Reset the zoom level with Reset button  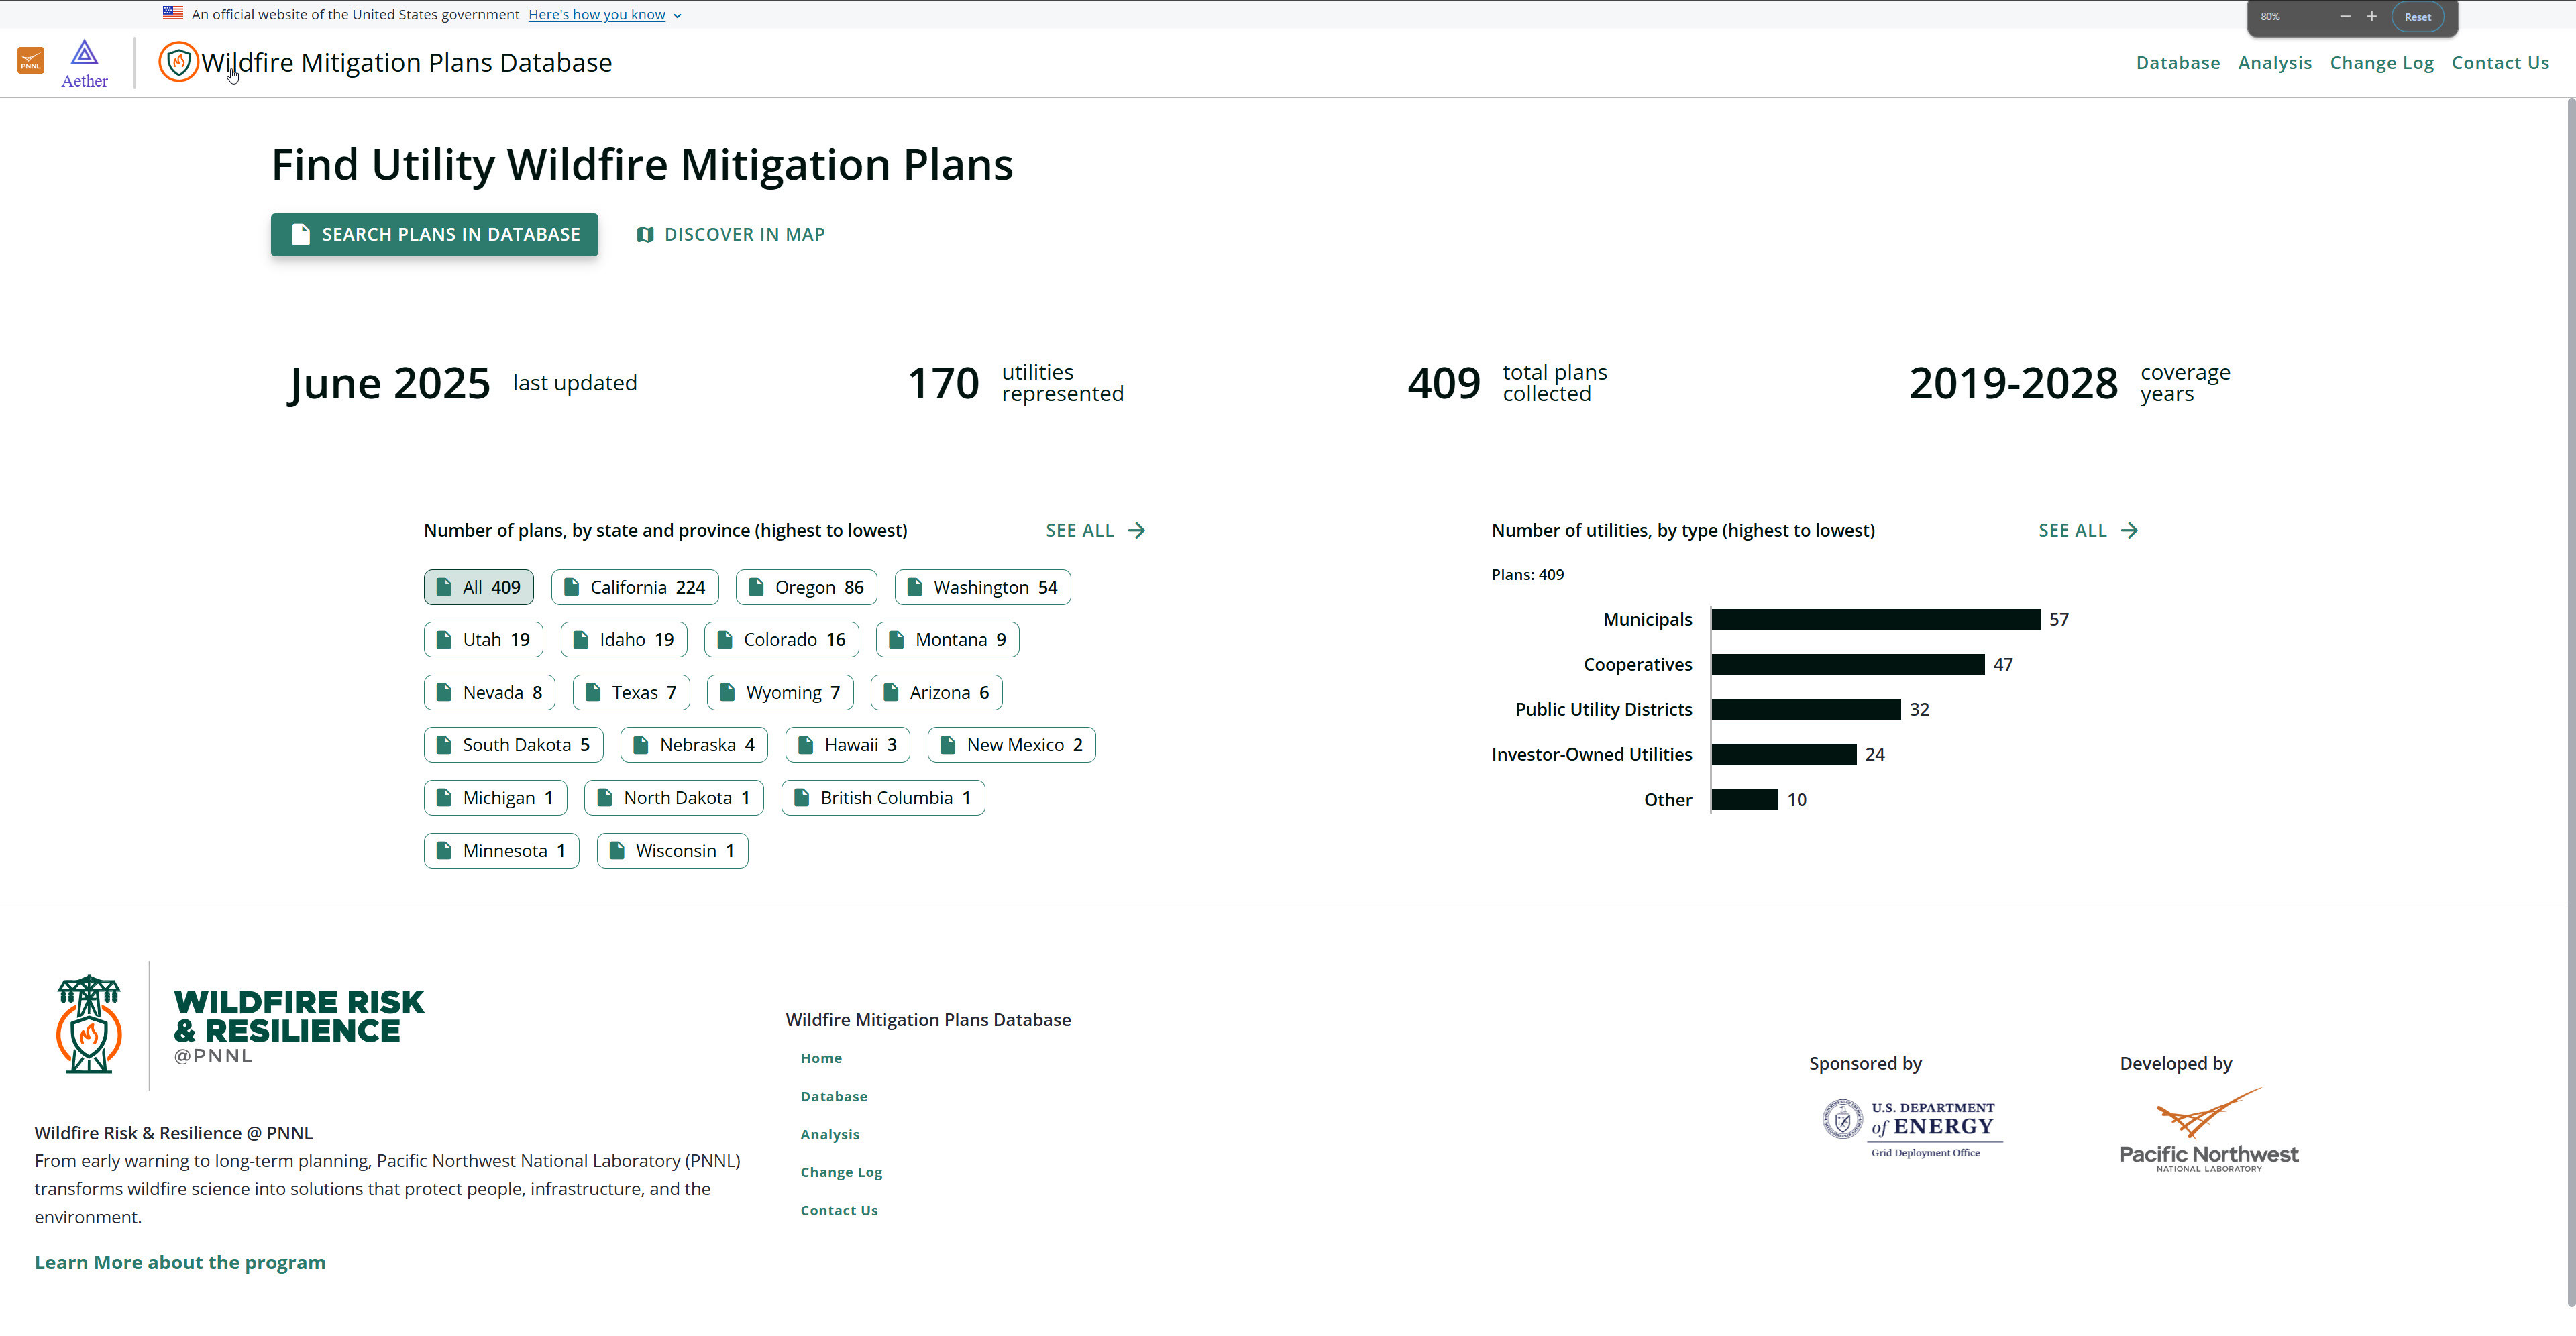coord(2417,17)
